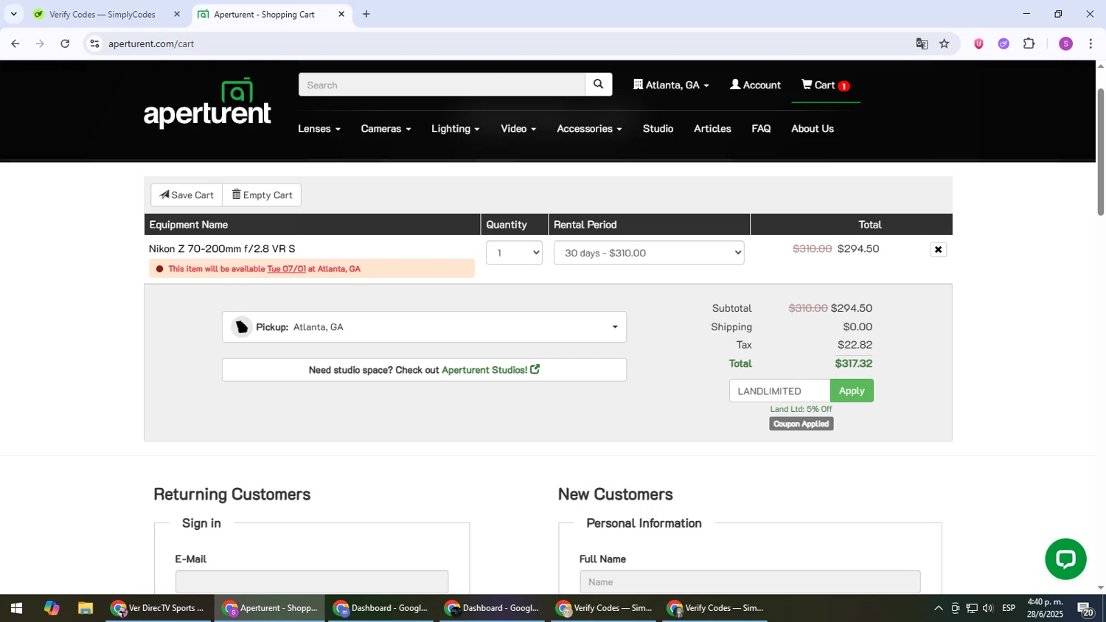Apply the coupon code

pos(852,391)
